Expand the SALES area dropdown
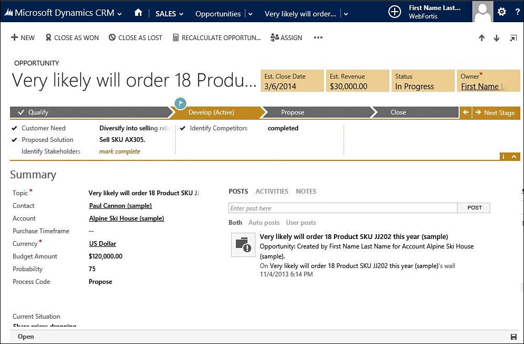Image resolution: width=524 pixels, height=344 pixels. (x=182, y=14)
